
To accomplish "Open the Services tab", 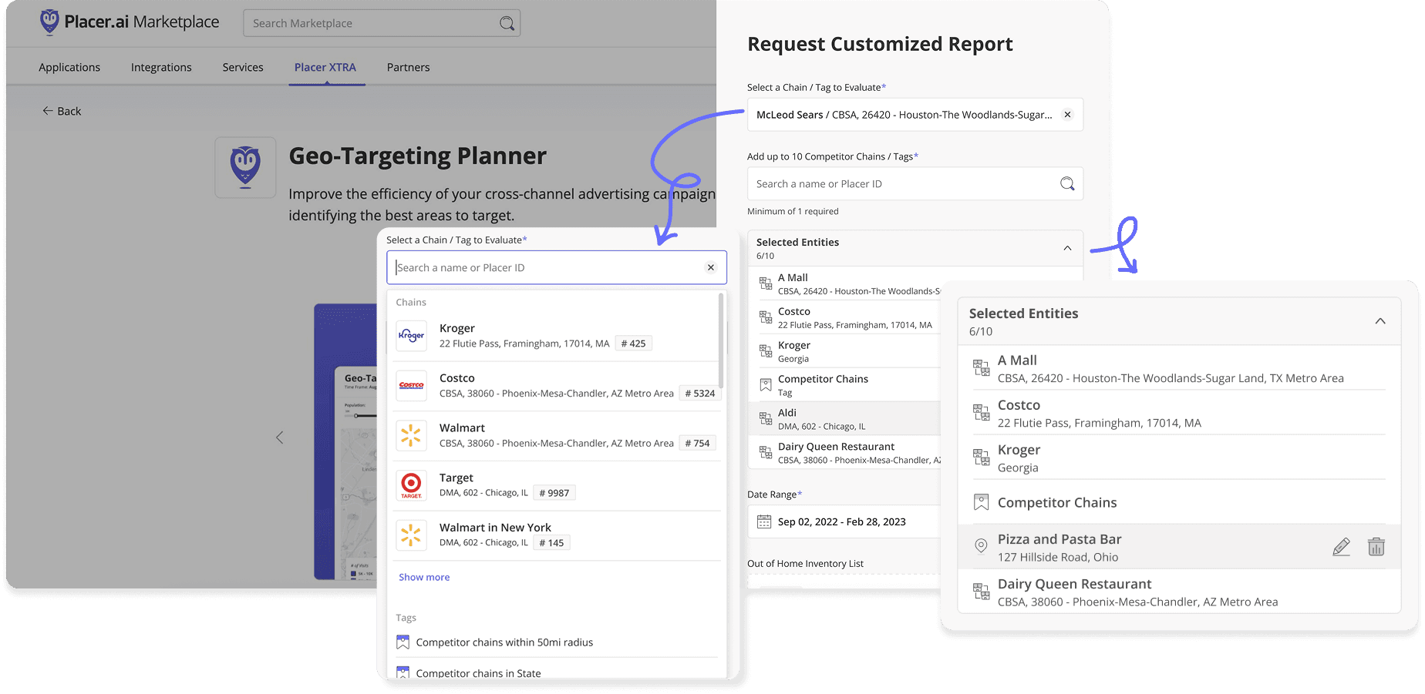I will pyautogui.click(x=243, y=67).
